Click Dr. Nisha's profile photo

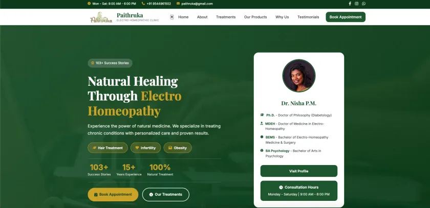tap(299, 76)
